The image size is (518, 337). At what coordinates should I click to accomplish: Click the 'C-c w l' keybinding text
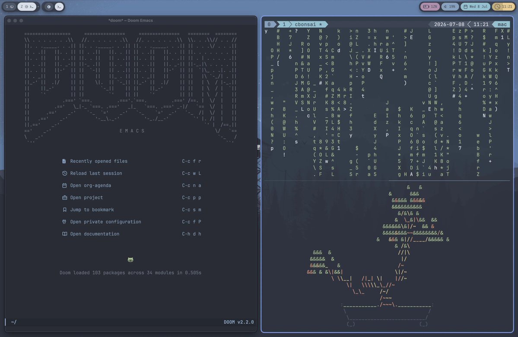coord(191,173)
